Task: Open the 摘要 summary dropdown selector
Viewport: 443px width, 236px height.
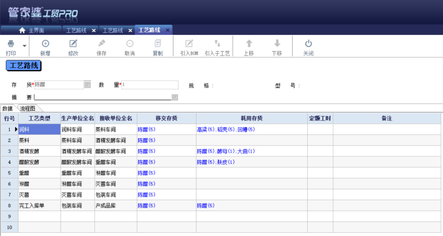Action: click(x=175, y=97)
